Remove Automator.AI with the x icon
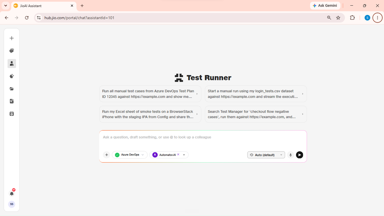384x216 pixels. click(178, 155)
